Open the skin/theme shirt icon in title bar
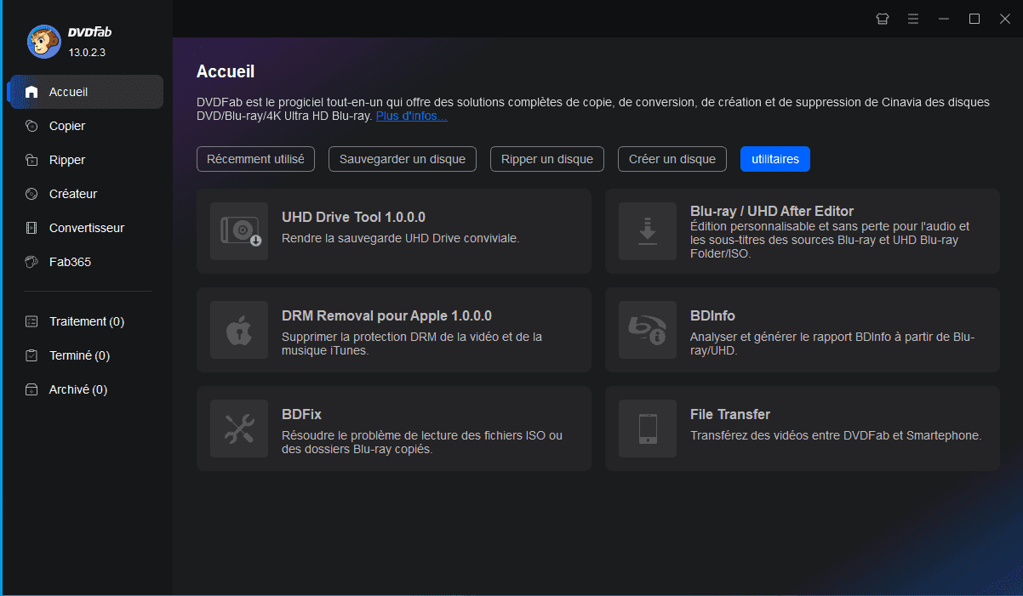Viewport: 1023px width, 596px height. click(x=883, y=19)
